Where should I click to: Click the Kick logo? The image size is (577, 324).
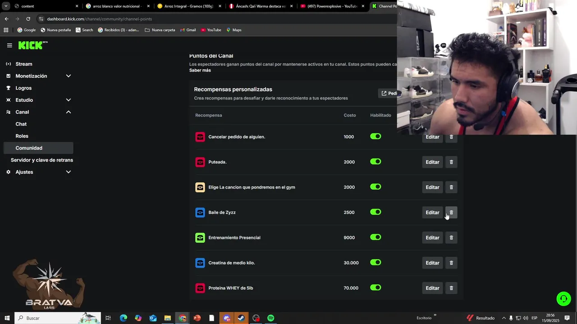(33, 45)
